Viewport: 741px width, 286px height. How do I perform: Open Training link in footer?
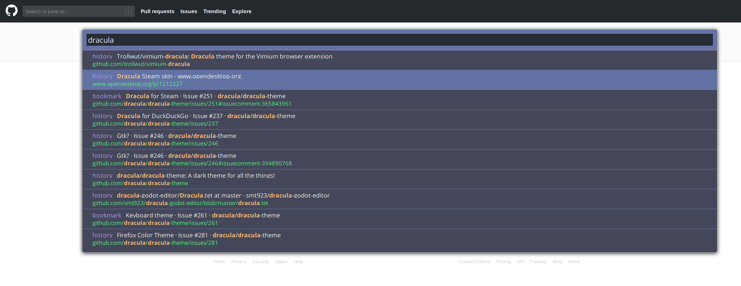tap(538, 262)
